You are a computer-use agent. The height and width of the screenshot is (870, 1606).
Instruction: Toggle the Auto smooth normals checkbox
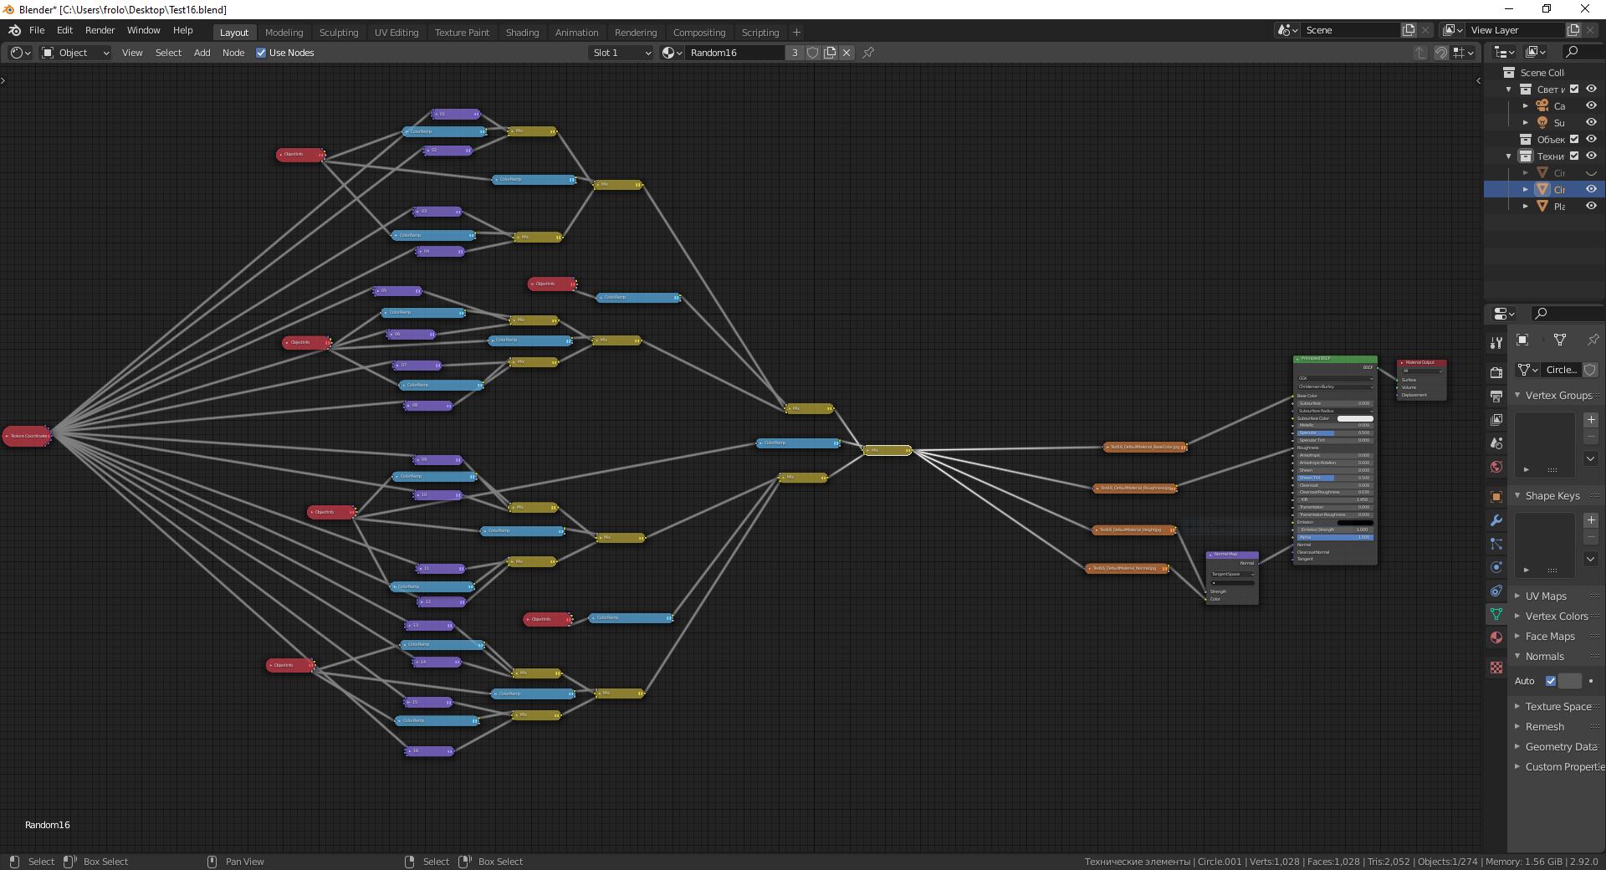1551,681
